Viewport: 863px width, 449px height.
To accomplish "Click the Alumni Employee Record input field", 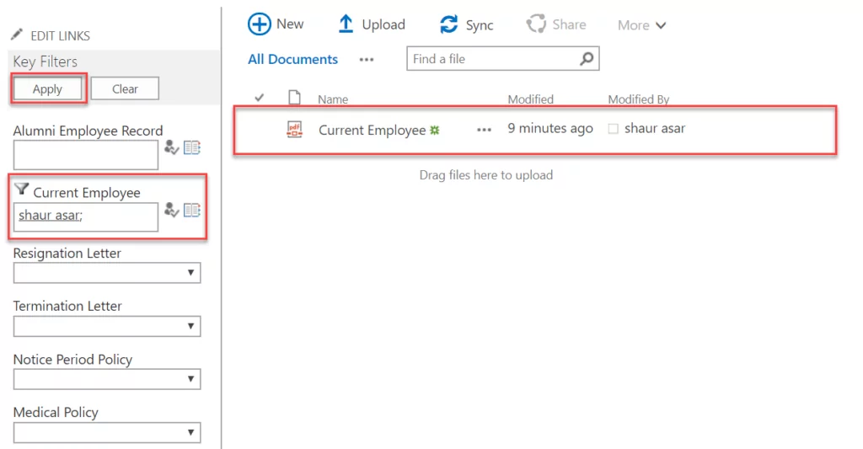I will tap(86, 155).
